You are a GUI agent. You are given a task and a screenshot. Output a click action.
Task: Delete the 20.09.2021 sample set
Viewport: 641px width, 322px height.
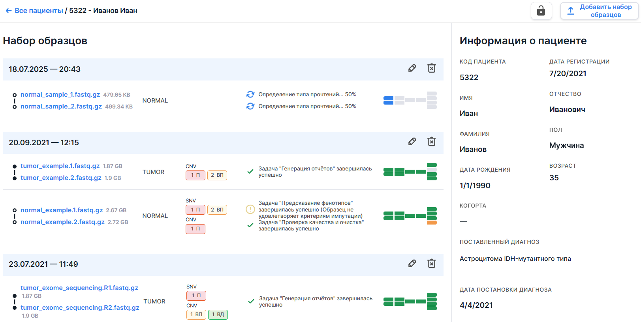tap(432, 142)
